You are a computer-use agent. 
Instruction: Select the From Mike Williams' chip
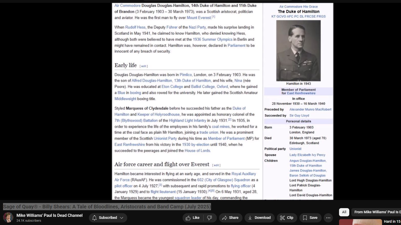click(376, 212)
